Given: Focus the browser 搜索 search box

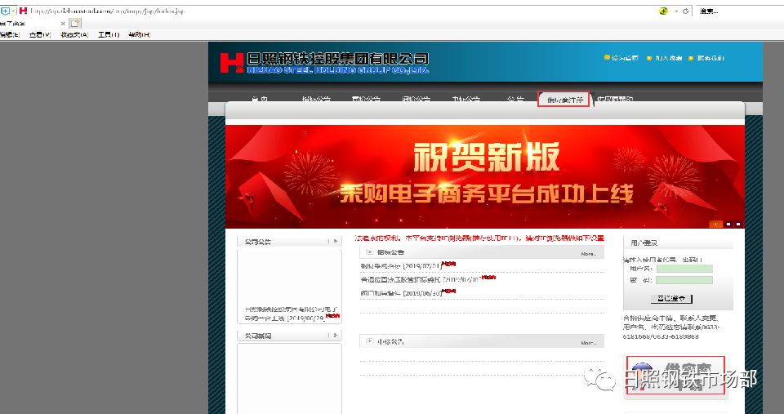Looking at the screenshot, I should [x=740, y=11].
